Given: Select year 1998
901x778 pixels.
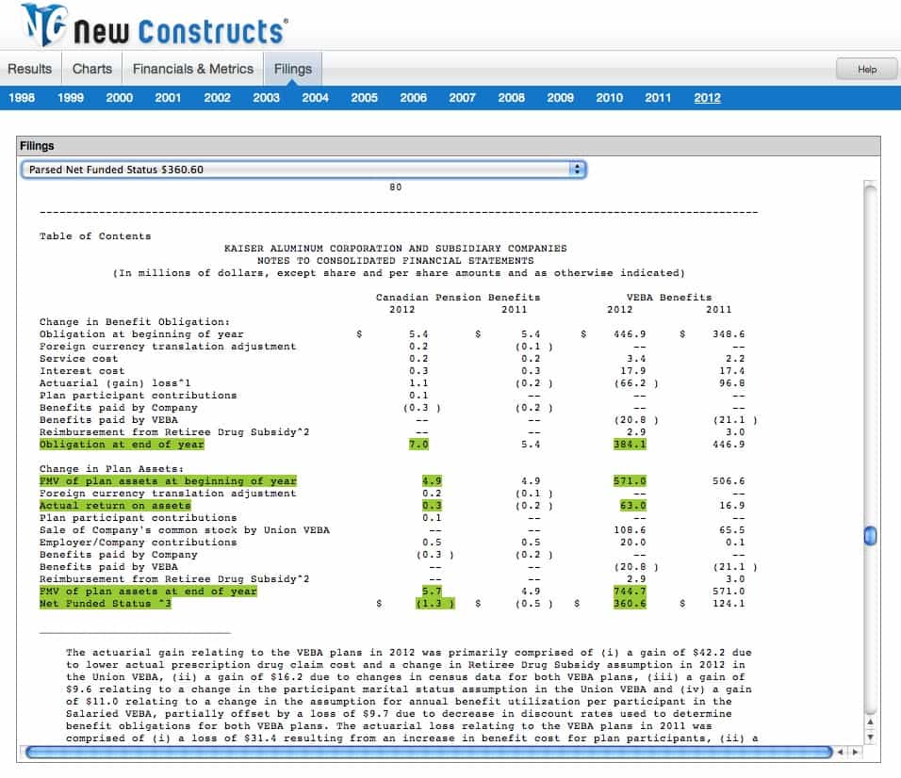Looking at the screenshot, I should (x=22, y=98).
